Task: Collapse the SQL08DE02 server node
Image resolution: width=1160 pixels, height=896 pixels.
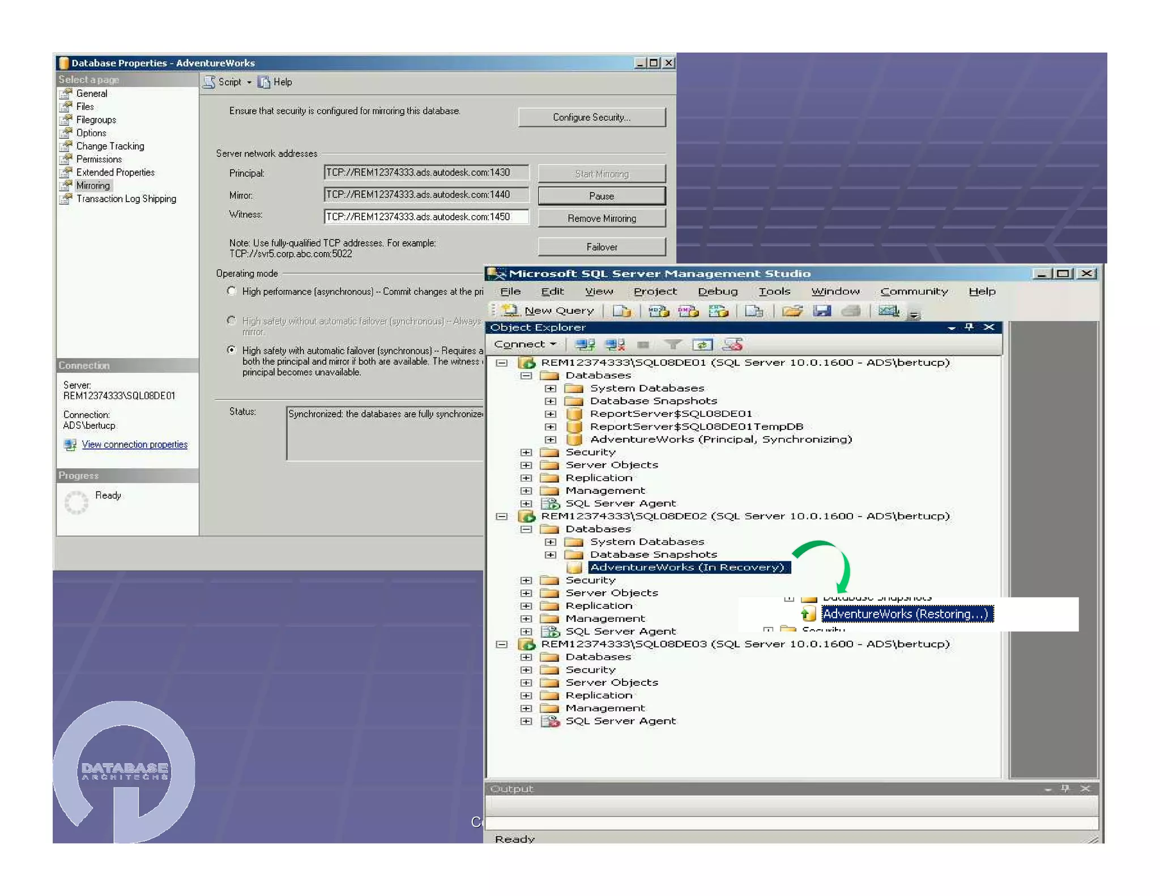Action: (501, 516)
